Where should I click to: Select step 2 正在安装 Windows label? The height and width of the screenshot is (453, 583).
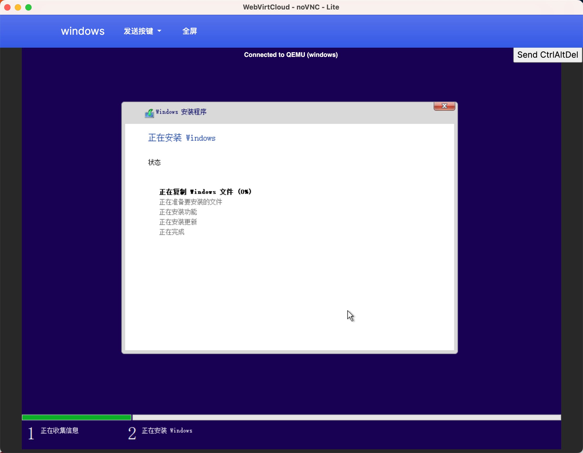[167, 430]
